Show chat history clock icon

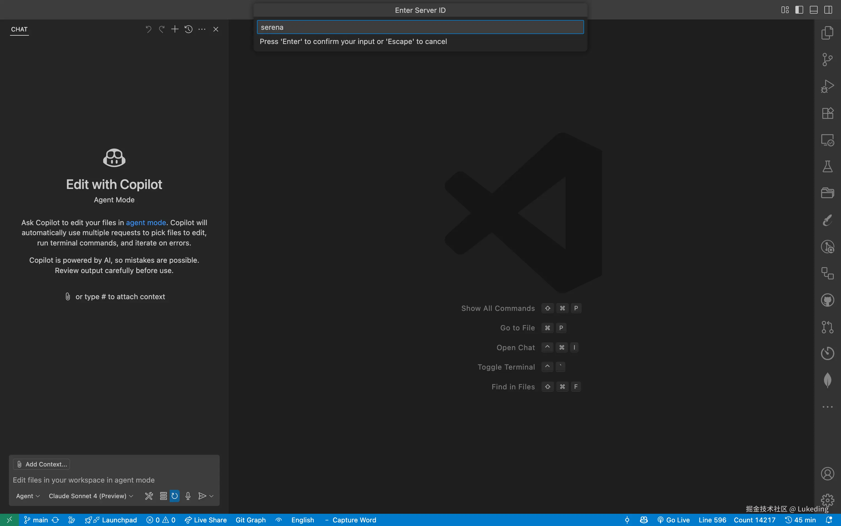pos(188,29)
